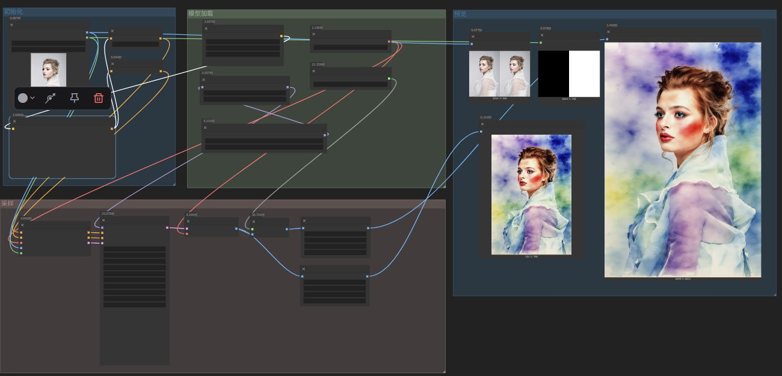Select the 初始化 group title bar
782x376 pixels.
pyautogui.click(x=89, y=11)
